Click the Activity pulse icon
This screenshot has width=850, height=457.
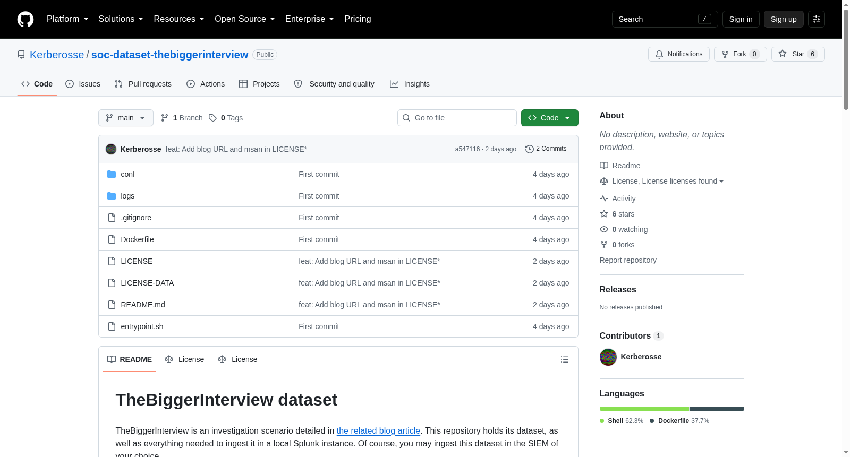604,199
